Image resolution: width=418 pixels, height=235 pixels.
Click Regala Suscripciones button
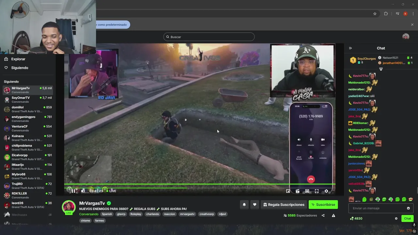click(x=284, y=205)
